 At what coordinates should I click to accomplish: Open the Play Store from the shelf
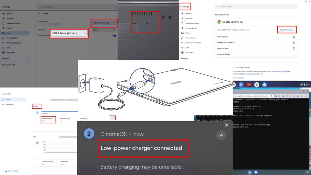[x=257, y=85]
